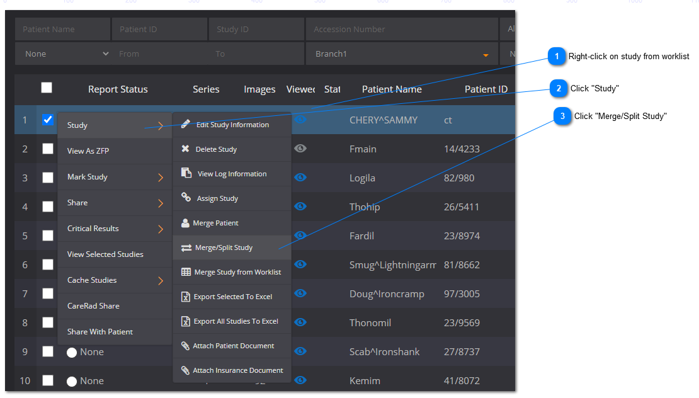Click the Accession Number search field

(x=401, y=29)
